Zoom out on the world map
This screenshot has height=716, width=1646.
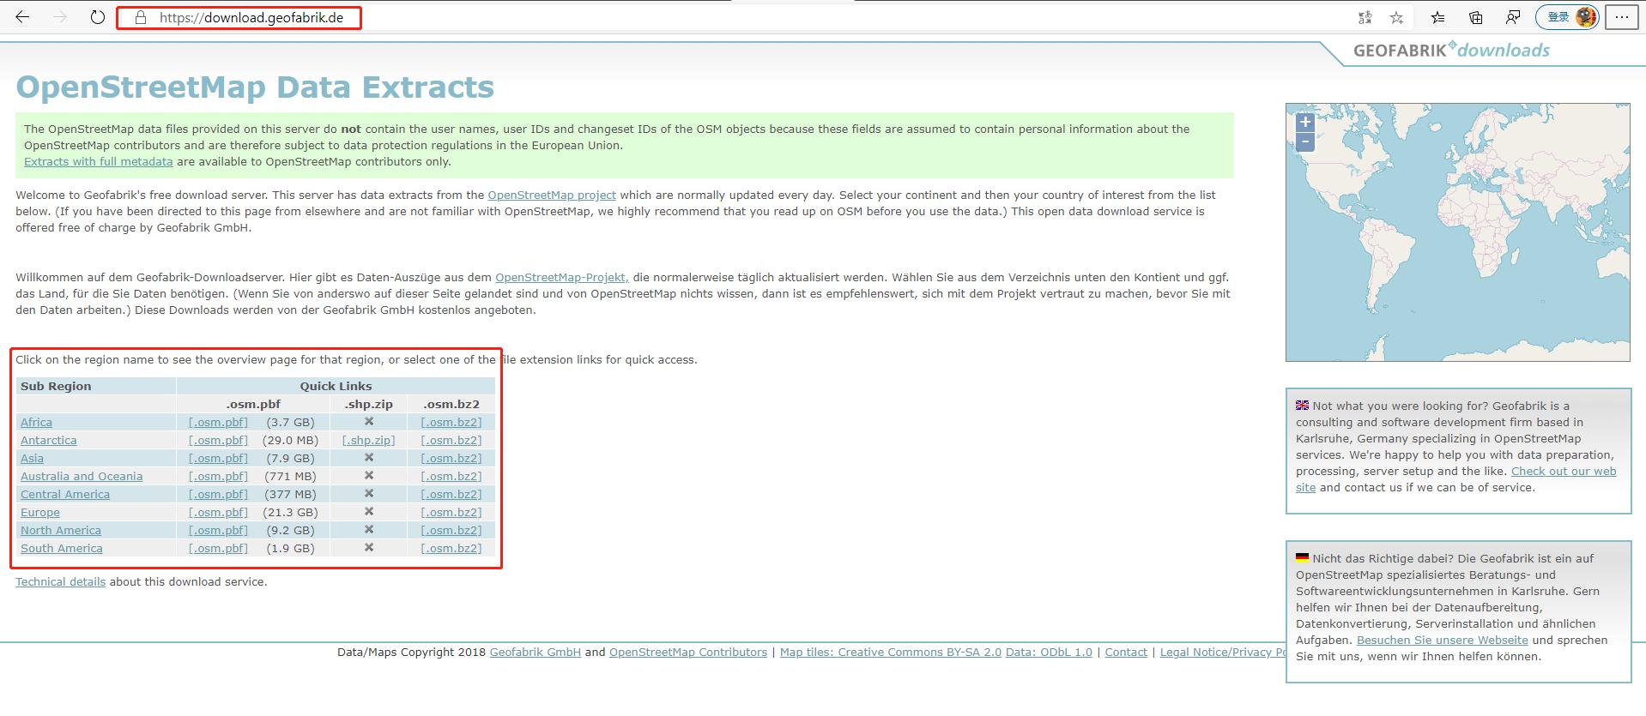(1305, 141)
